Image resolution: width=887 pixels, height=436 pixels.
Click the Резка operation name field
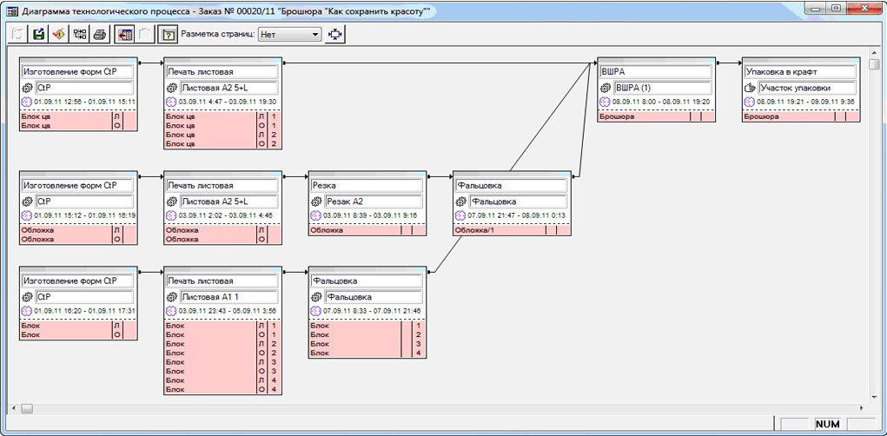tap(366, 185)
